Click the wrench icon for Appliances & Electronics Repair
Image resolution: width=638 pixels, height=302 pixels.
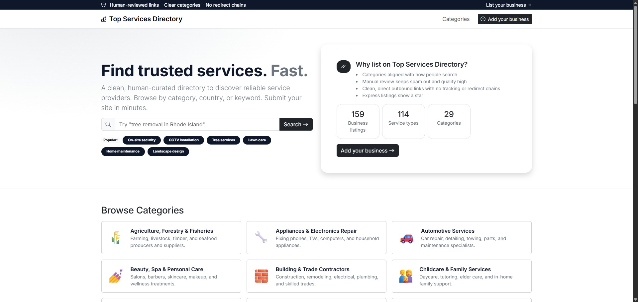(x=261, y=238)
